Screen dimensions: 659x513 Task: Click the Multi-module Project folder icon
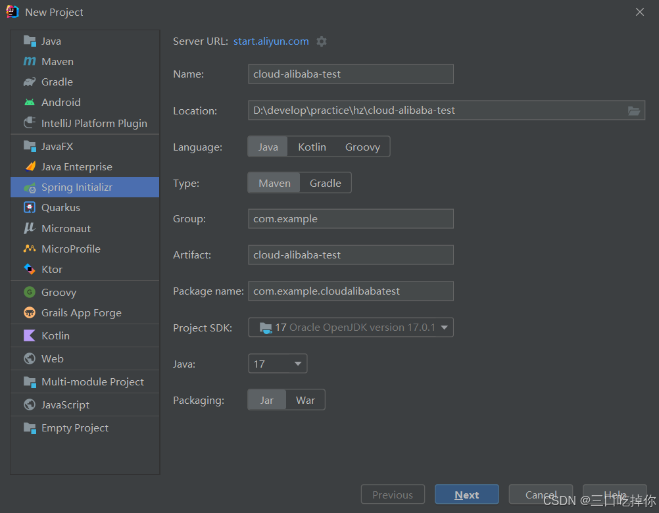[x=30, y=381]
